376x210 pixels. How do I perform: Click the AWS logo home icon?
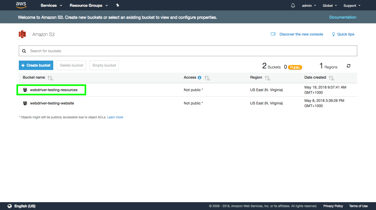21,5
